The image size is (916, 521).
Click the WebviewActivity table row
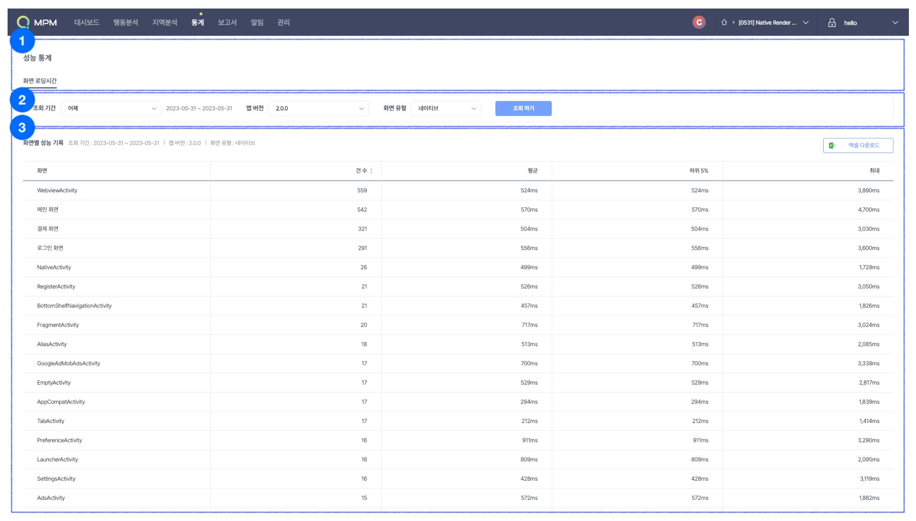(57, 190)
